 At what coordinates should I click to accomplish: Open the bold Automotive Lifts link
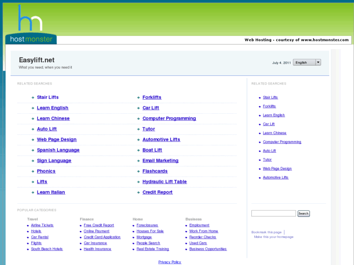[162, 140]
